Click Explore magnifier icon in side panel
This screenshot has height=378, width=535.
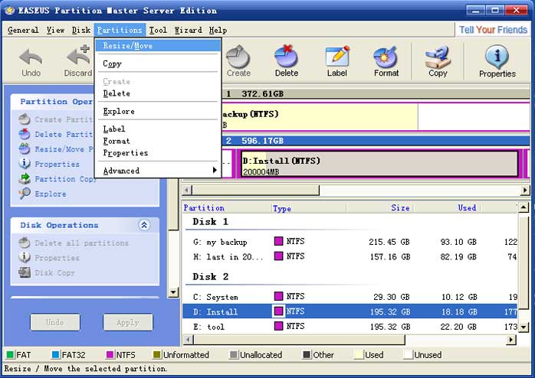pyautogui.click(x=25, y=194)
